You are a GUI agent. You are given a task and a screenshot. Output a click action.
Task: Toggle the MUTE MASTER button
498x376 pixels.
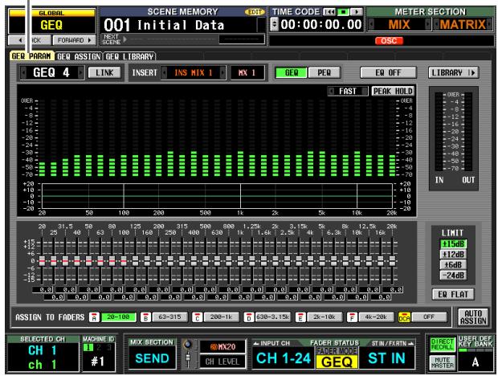442,362
